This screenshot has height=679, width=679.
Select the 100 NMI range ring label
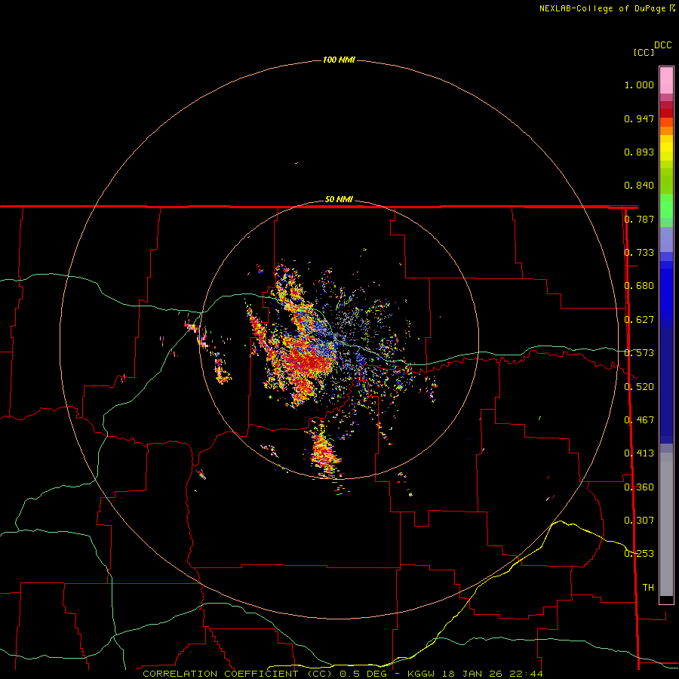click(x=339, y=60)
